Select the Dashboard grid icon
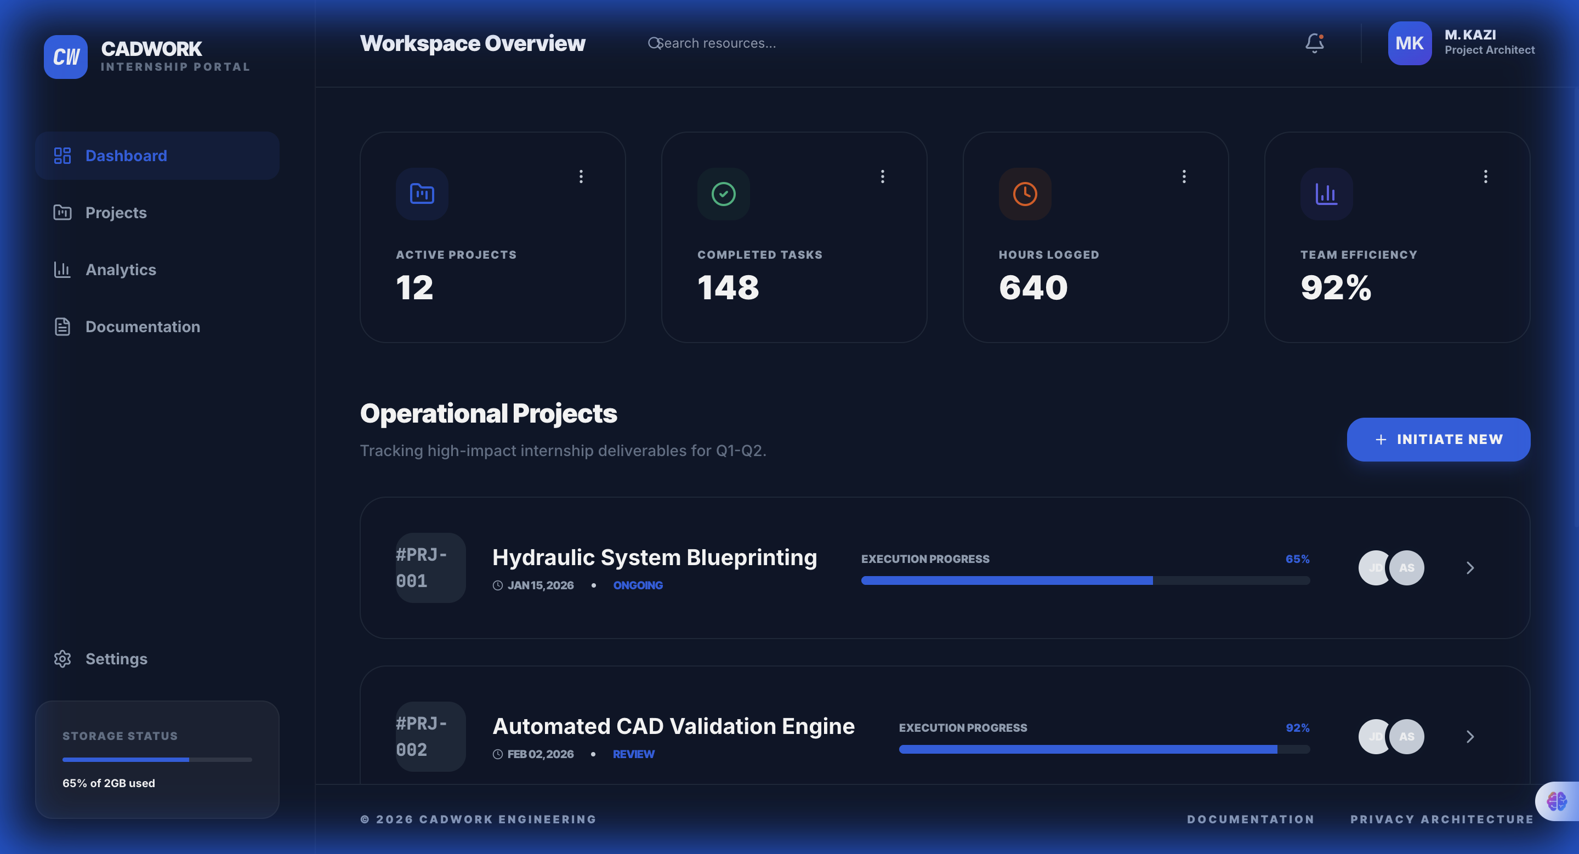This screenshot has height=854, width=1579. coord(62,156)
